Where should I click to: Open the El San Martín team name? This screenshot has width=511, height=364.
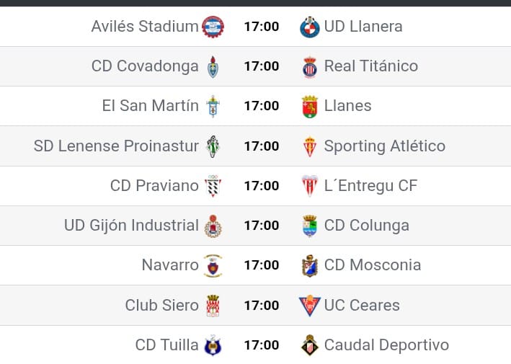tap(150, 105)
